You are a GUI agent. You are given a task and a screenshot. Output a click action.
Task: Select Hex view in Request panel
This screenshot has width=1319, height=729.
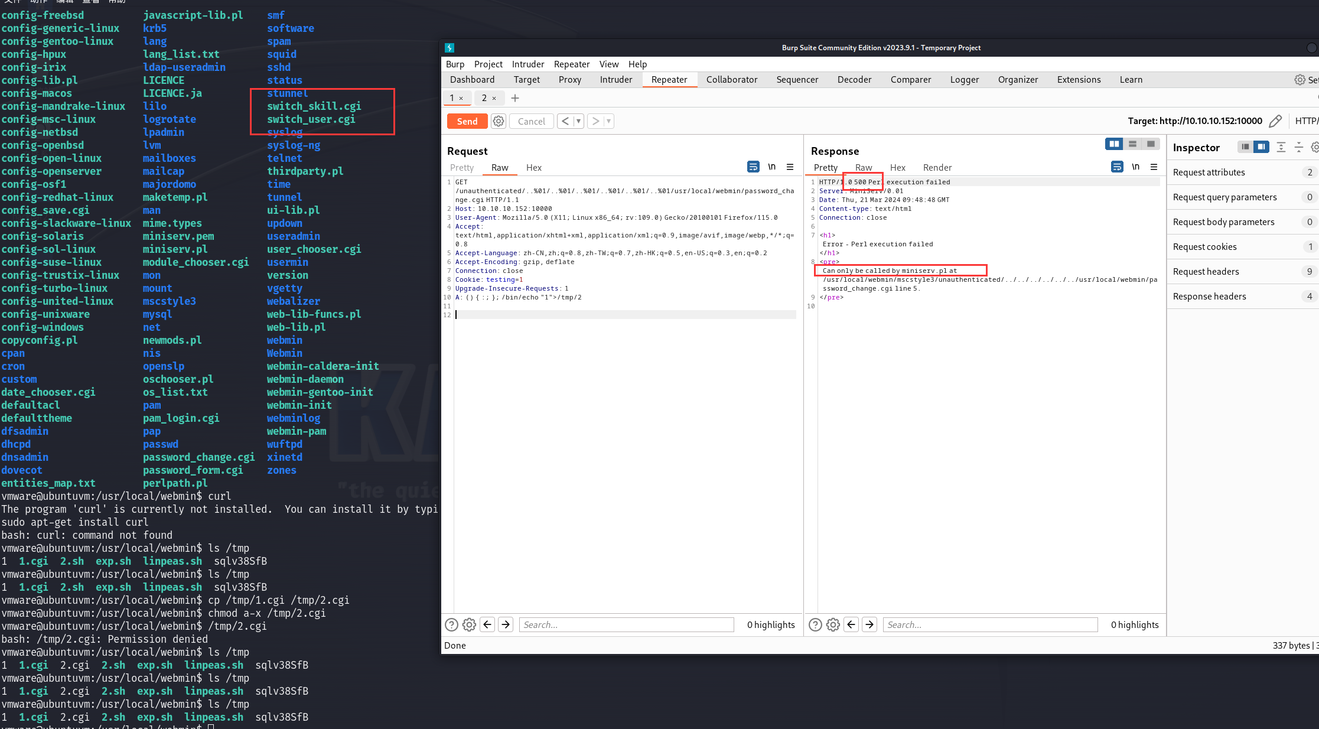click(x=534, y=168)
